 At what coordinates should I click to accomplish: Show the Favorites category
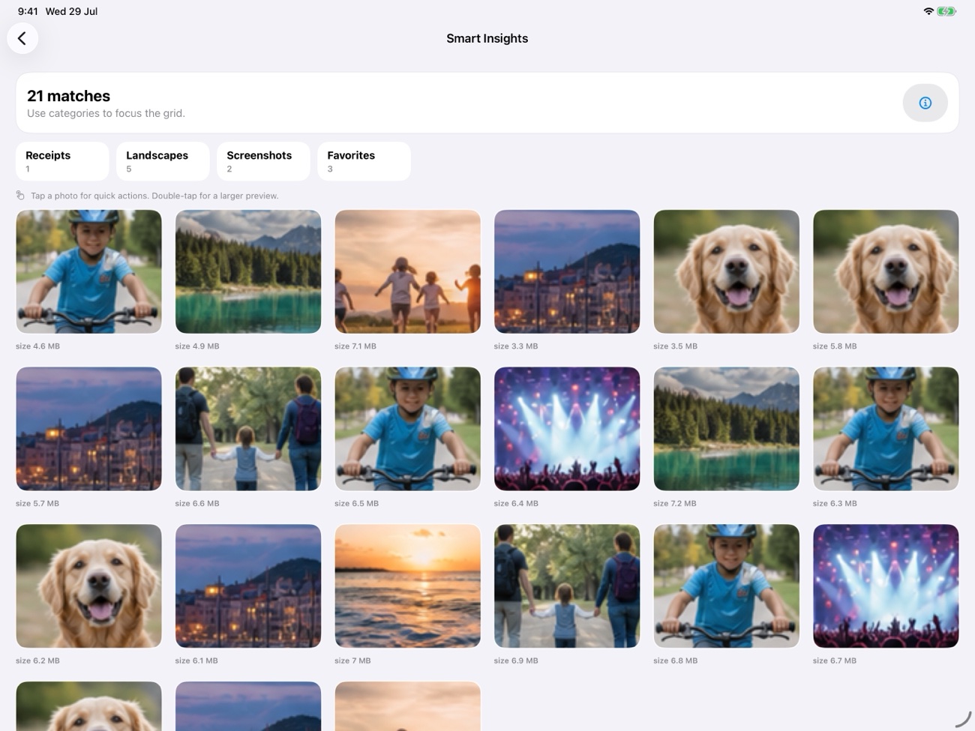[364, 161]
